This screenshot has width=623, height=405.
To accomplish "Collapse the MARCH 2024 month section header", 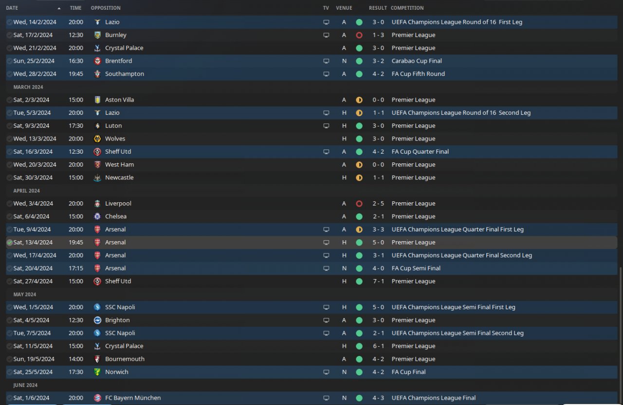I will pos(28,87).
